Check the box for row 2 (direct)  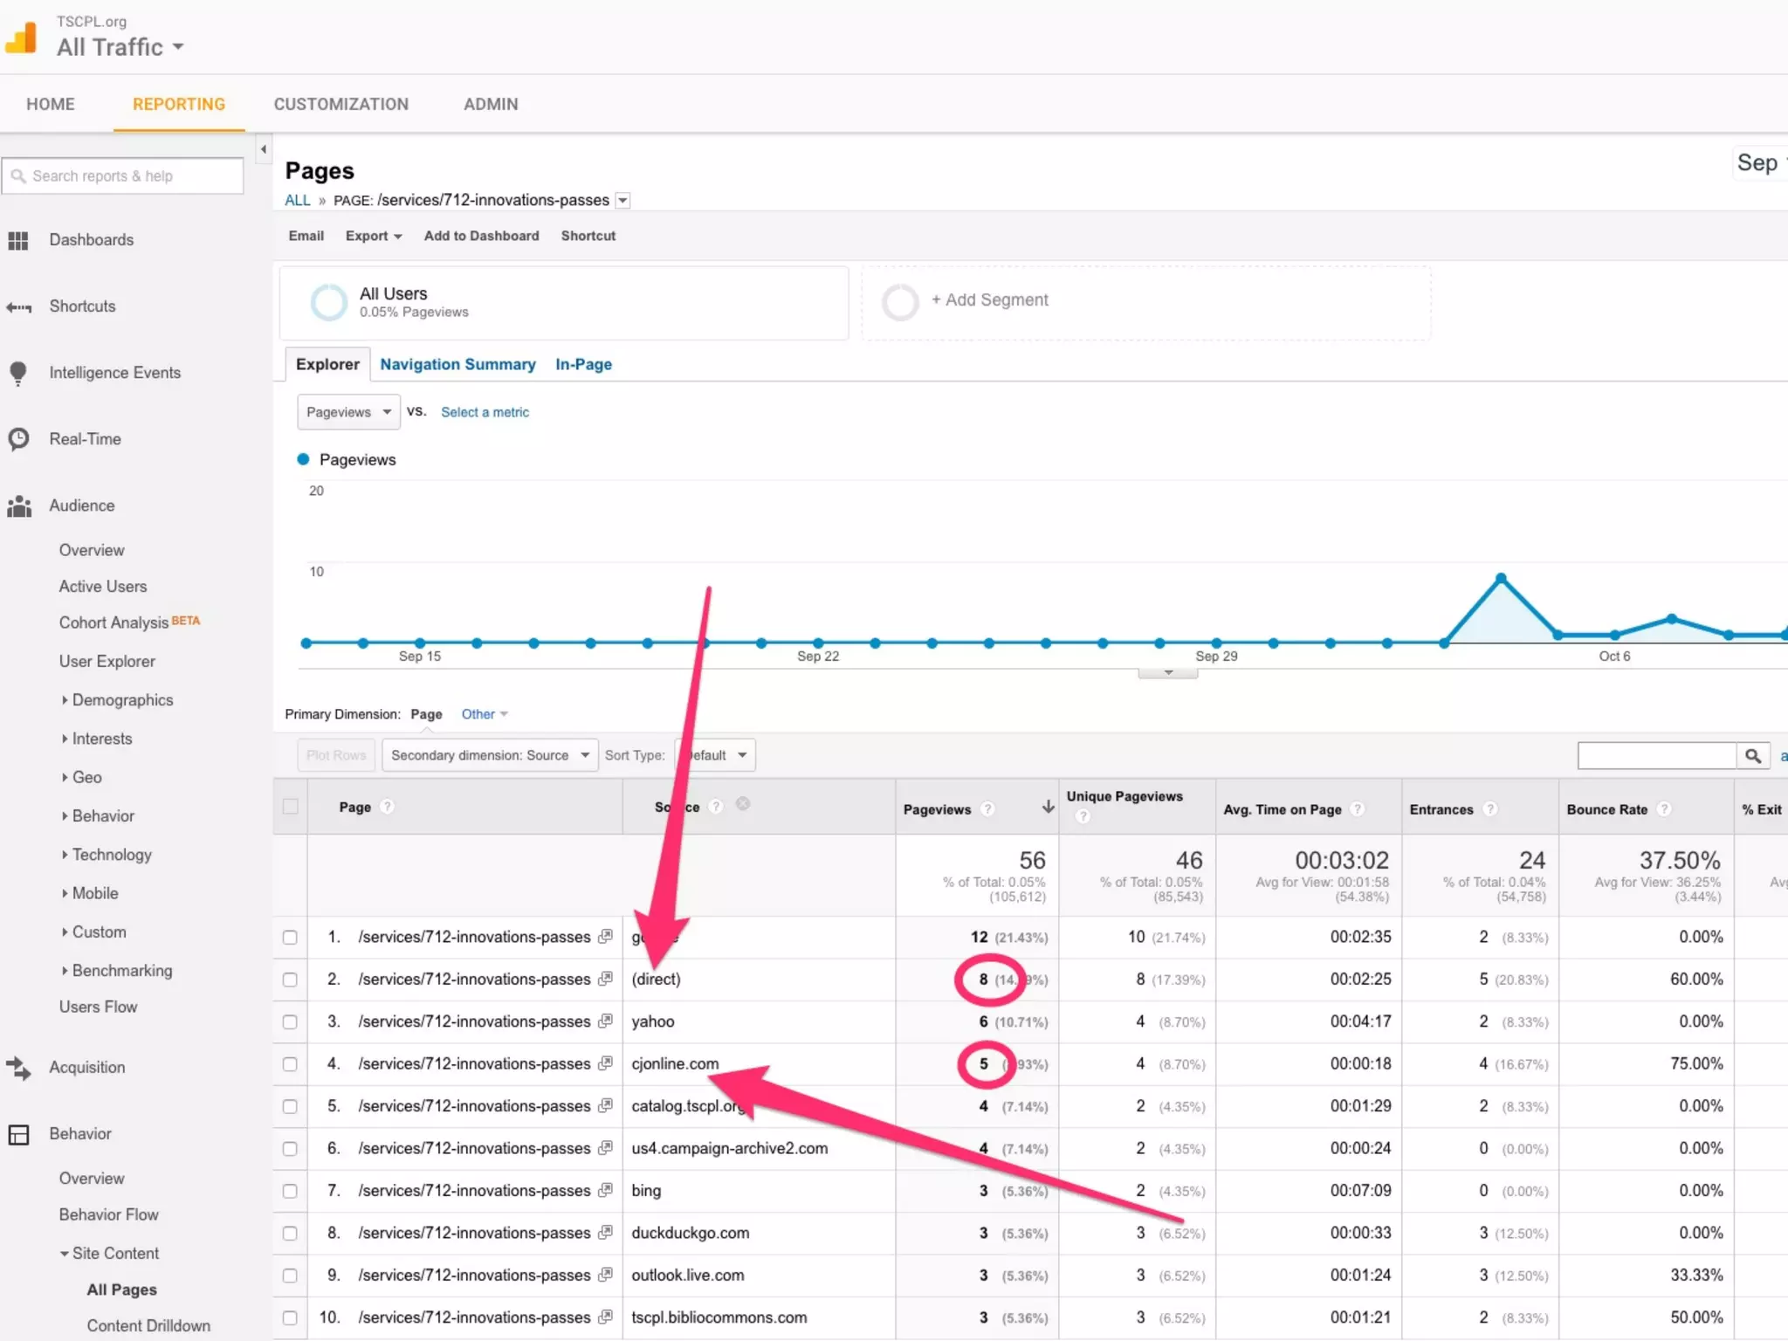290,980
